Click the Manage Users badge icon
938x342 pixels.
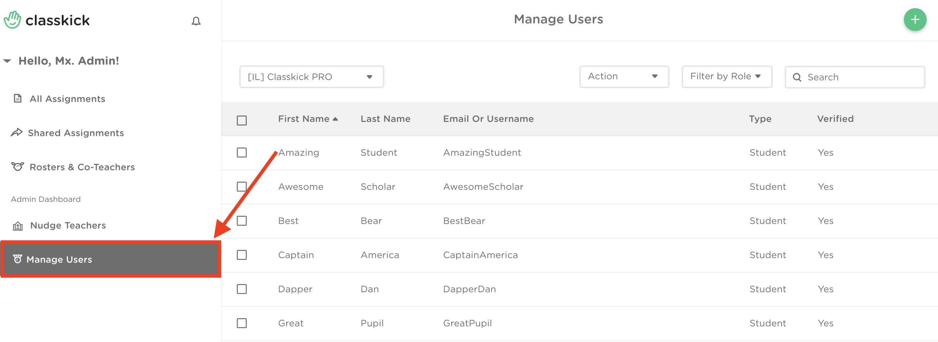[17, 259]
